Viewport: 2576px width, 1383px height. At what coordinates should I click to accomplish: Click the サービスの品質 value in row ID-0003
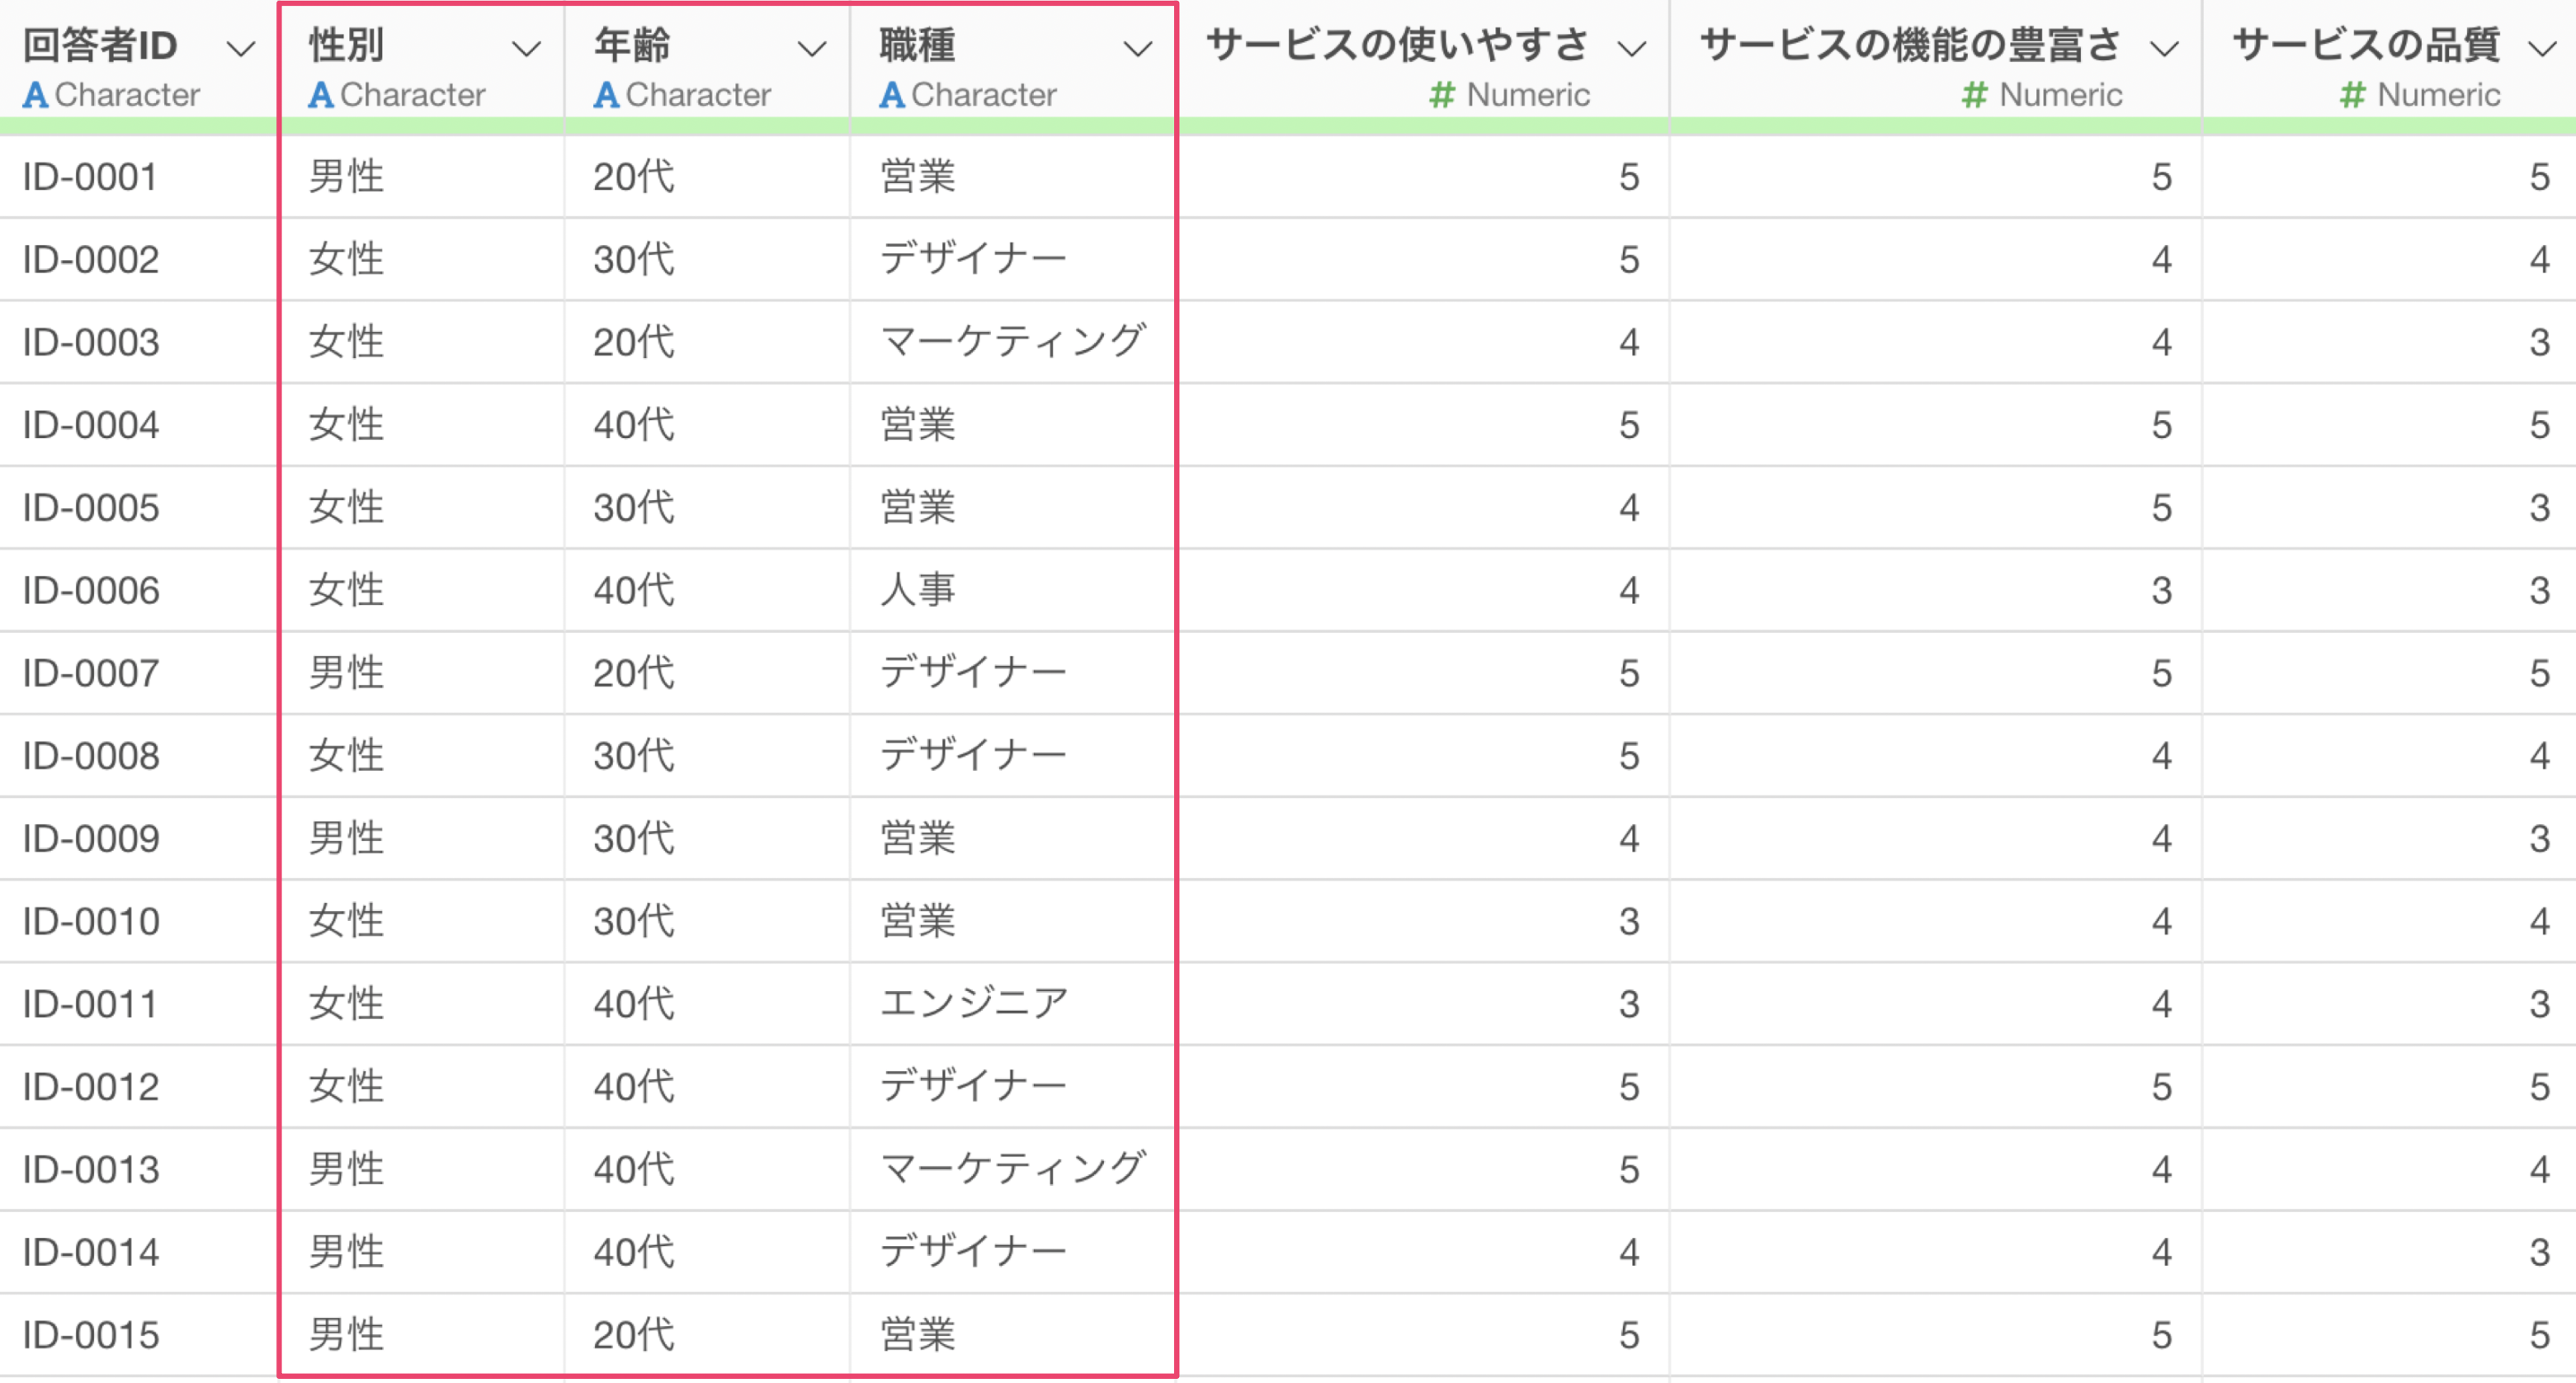tap(2540, 343)
